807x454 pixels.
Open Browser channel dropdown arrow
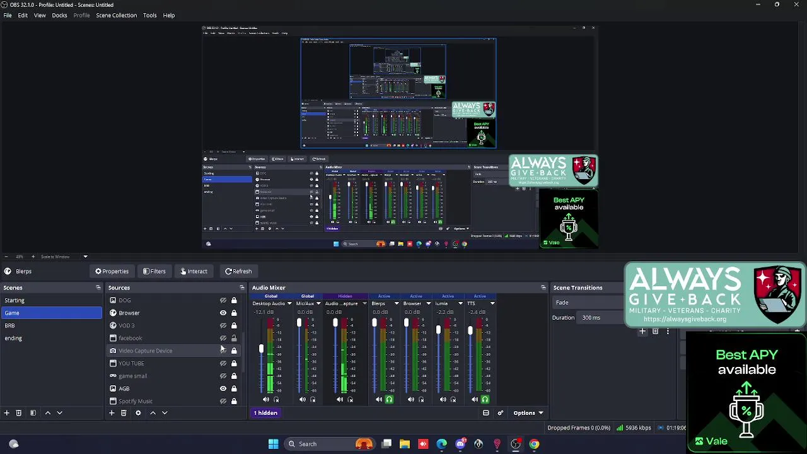tap(429, 304)
